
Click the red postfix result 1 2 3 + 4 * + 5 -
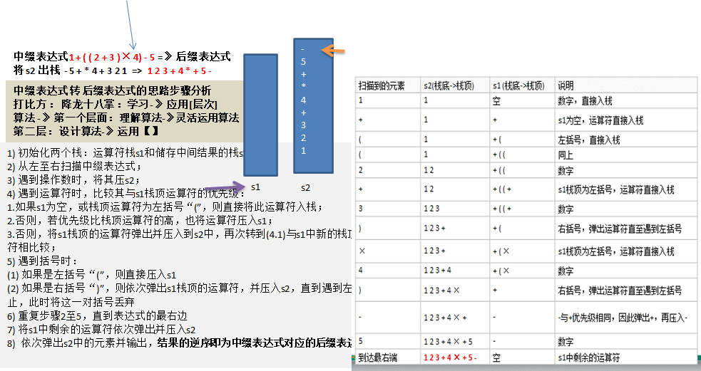click(x=179, y=70)
